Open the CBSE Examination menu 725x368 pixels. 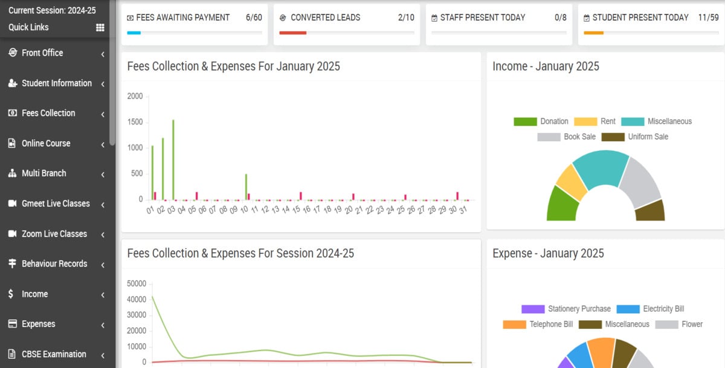[x=54, y=355]
